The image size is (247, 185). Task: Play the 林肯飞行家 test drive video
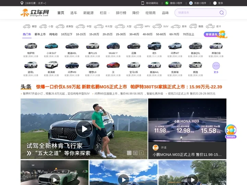coord(84,129)
